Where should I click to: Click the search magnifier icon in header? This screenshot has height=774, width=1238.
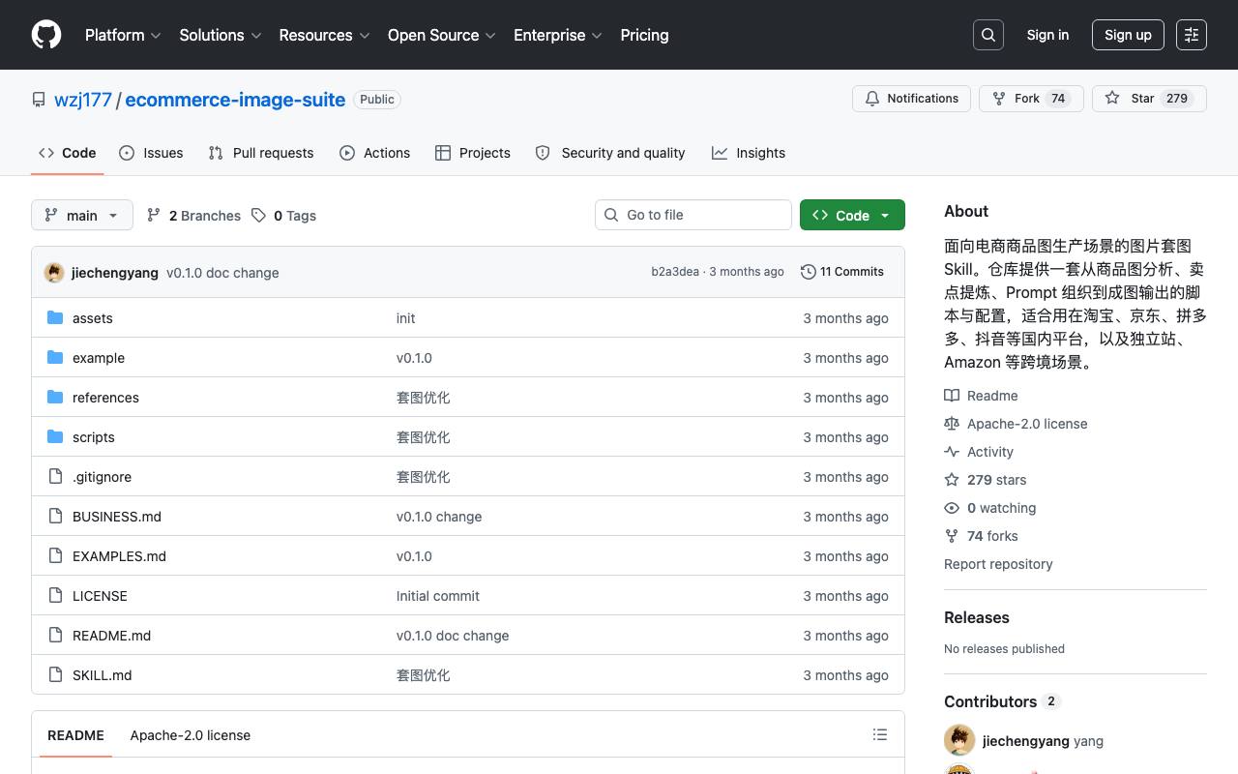point(988,35)
